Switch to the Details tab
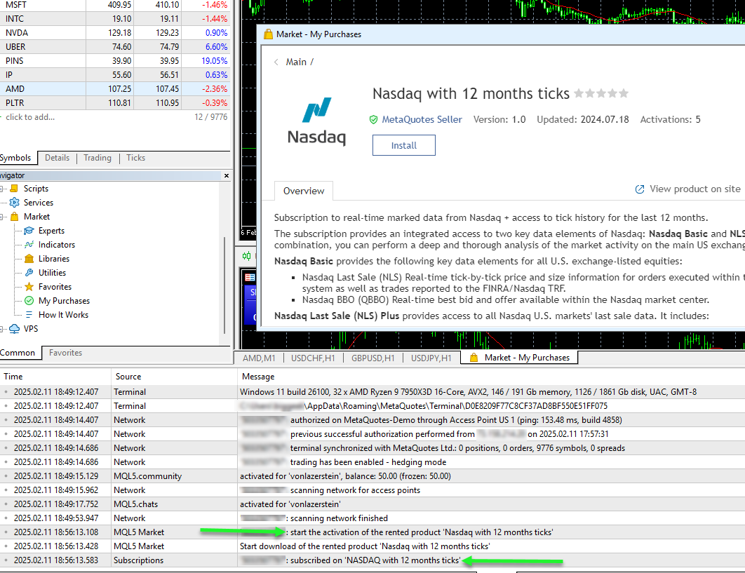 [57, 158]
